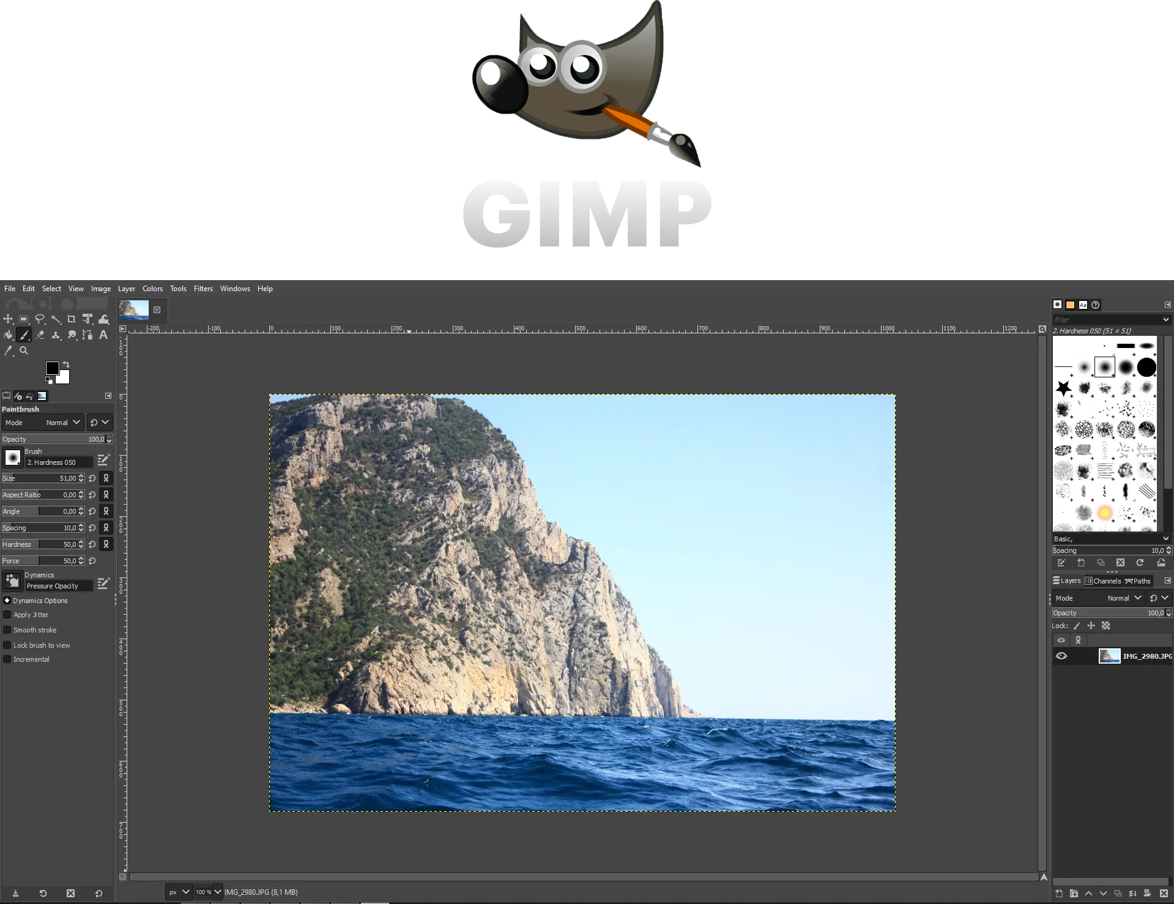Image resolution: width=1174 pixels, height=904 pixels.
Task: Select the Unified Transform tool
Action: pyautogui.click(x=87, y=319)
